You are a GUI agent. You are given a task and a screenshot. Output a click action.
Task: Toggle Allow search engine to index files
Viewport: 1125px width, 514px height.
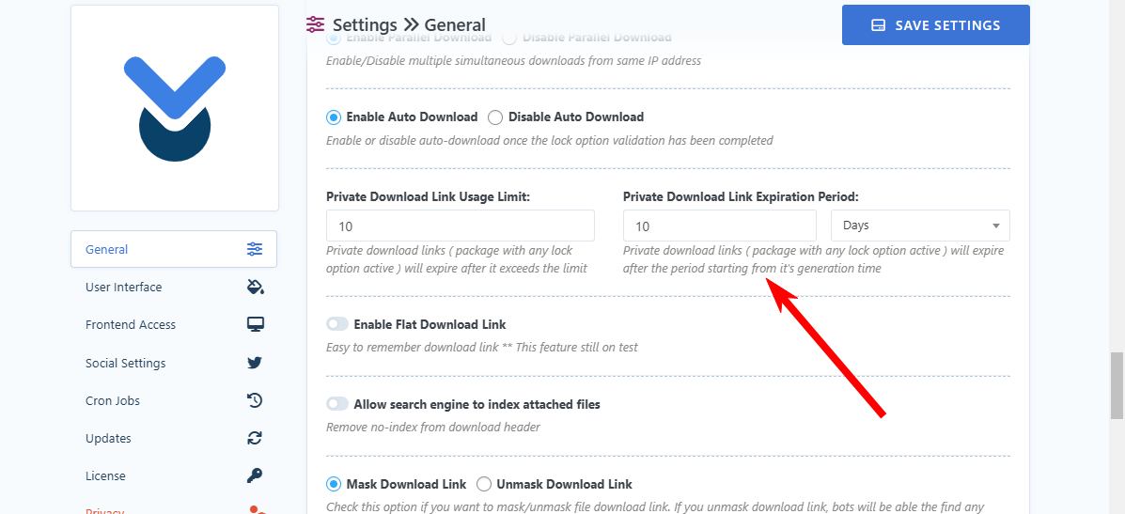(337, 404)
